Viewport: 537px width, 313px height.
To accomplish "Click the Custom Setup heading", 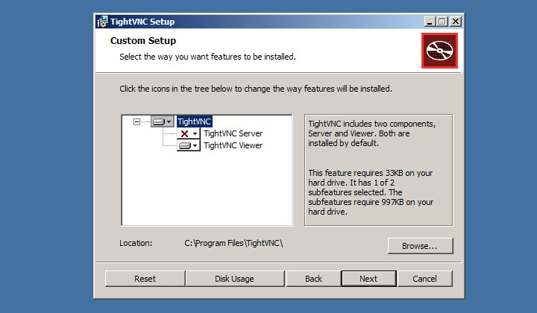I will (143, 41).
